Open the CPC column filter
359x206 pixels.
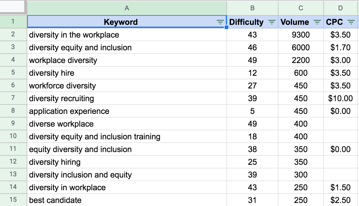pyautogui.click(x=351, y=22)
